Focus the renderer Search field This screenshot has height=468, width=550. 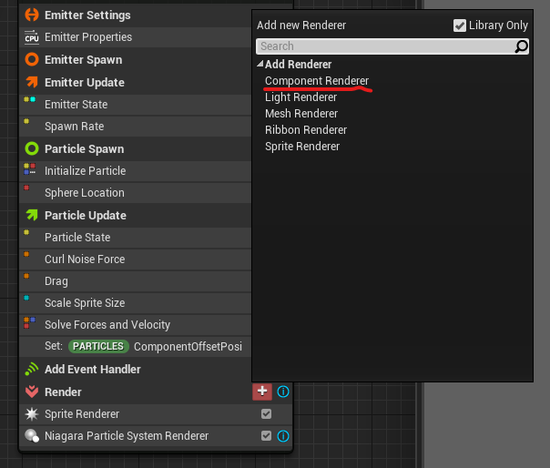392,46
